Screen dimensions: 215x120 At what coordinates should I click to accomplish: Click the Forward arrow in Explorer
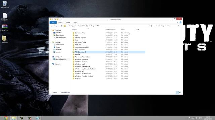tap(56, 26)
